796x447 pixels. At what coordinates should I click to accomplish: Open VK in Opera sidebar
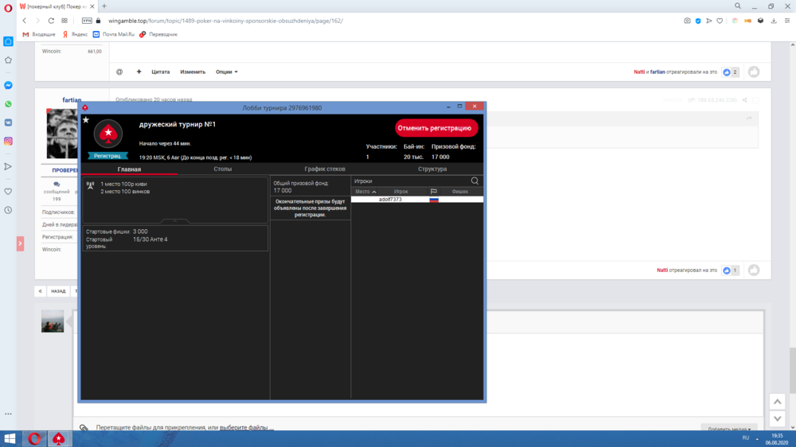pyautogui.click(x=8, y=122)
